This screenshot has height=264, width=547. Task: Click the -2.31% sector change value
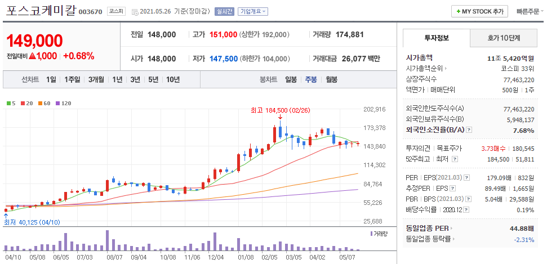point(524,240)
